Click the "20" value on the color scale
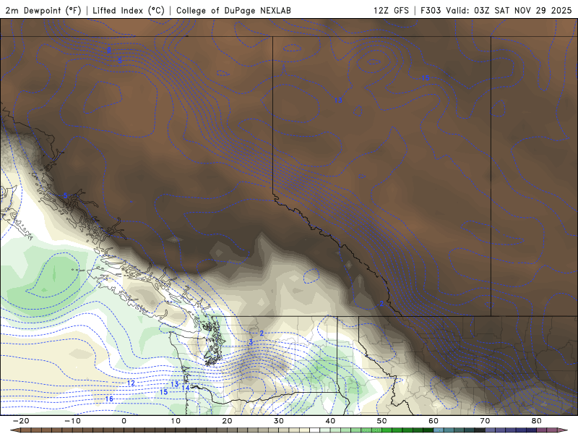Screen dimensions: 578x434 pyautogui.click(x=227, y=421)
